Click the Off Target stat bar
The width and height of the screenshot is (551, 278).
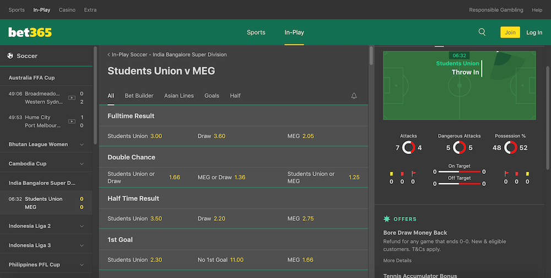point(460,183)
